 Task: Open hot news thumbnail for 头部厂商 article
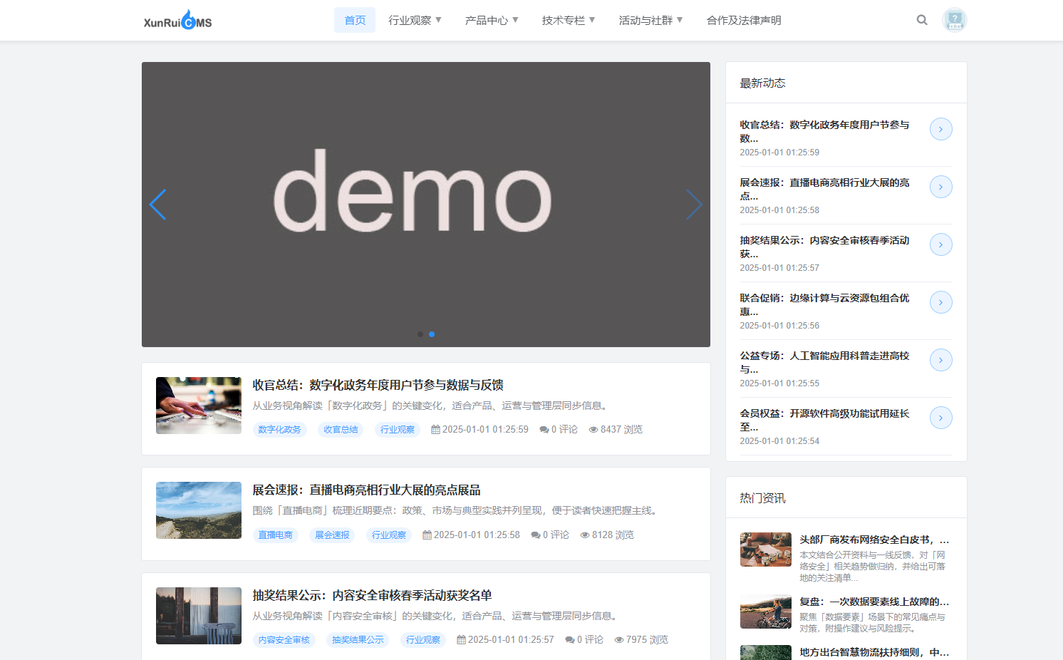(x=766, y=550)
